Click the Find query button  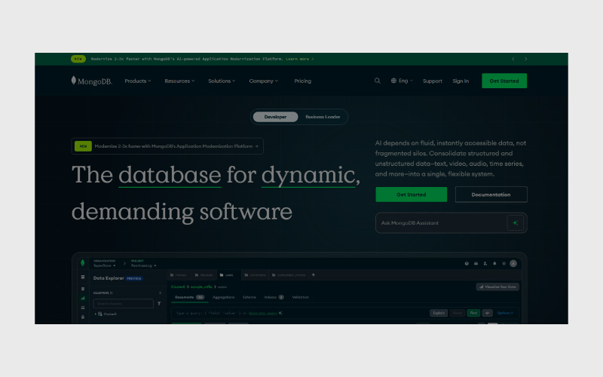coord(473,313)
